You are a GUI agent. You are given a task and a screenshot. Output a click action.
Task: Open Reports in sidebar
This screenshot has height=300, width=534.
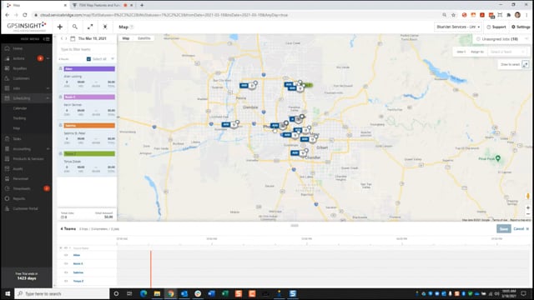(19, 198)
